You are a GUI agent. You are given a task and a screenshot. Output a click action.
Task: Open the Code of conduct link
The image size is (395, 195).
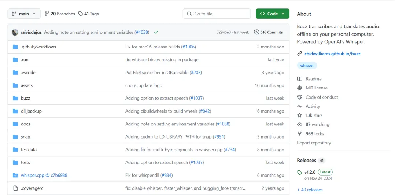click(x=321, y=97)
